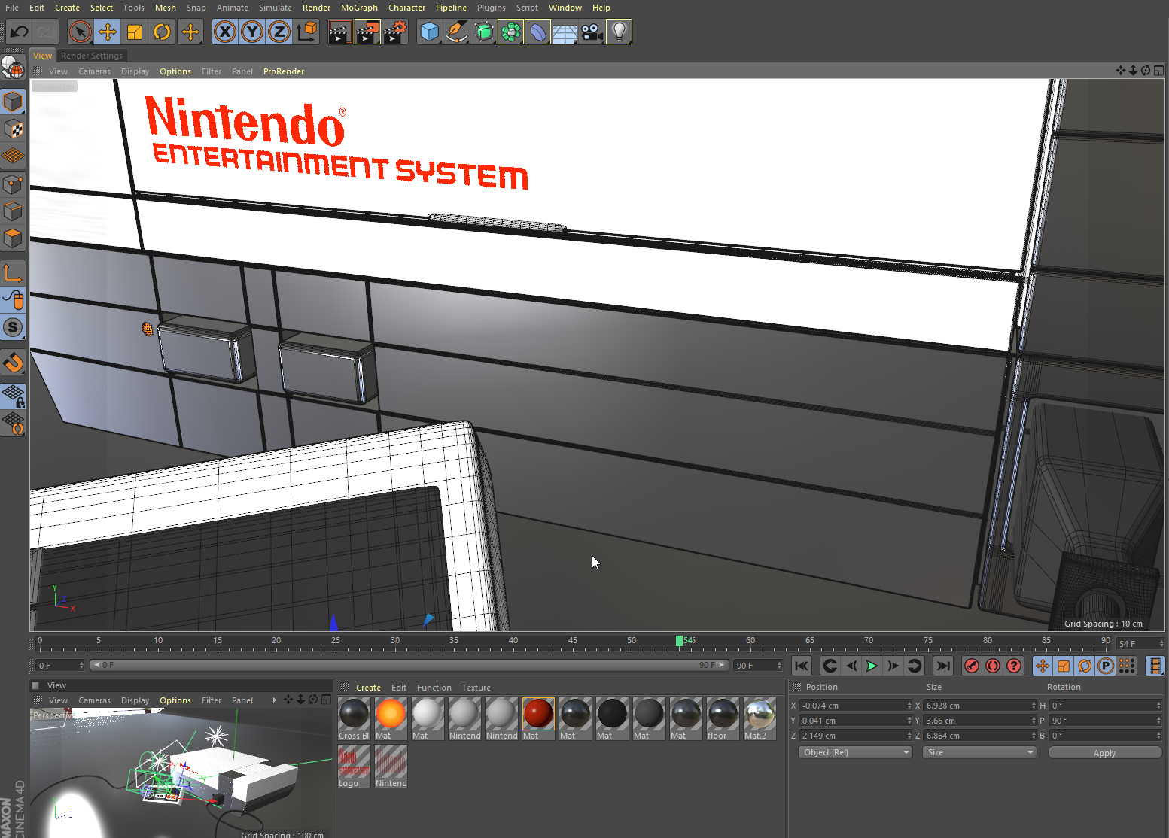Screen dimensions: 1169x838
Task: Adjust the 54 F current frame stepper
Action: click(1161, 644)
